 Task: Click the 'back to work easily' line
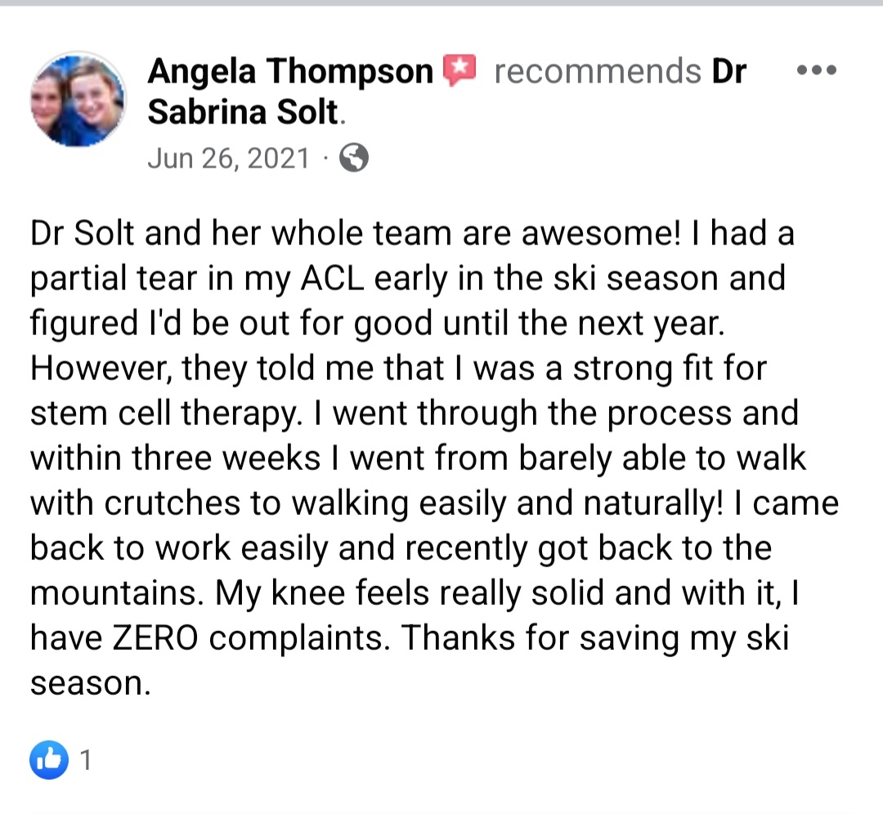point(401,548)
